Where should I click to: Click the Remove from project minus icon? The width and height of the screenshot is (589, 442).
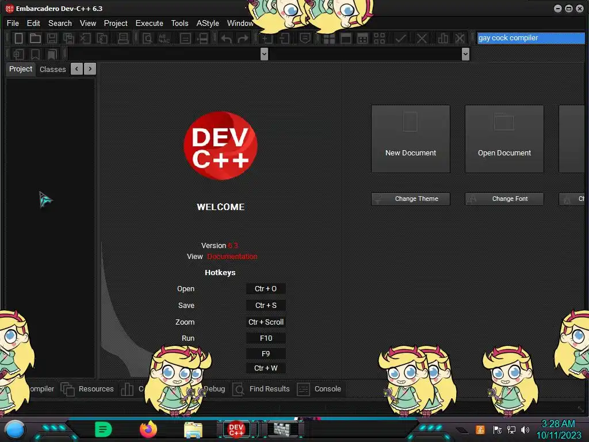[284, 39]
